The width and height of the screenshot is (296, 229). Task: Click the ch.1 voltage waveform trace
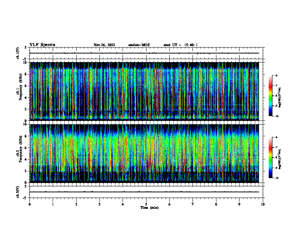click(144, 53)
